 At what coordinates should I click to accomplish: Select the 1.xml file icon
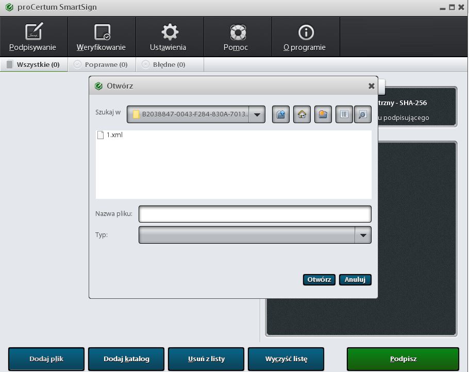tap(100, 135)
